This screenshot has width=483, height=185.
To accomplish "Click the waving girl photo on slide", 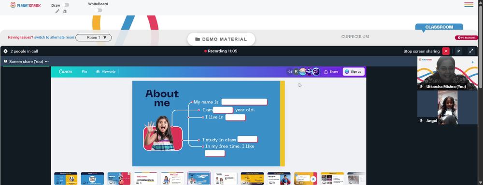I will point(163,133).
